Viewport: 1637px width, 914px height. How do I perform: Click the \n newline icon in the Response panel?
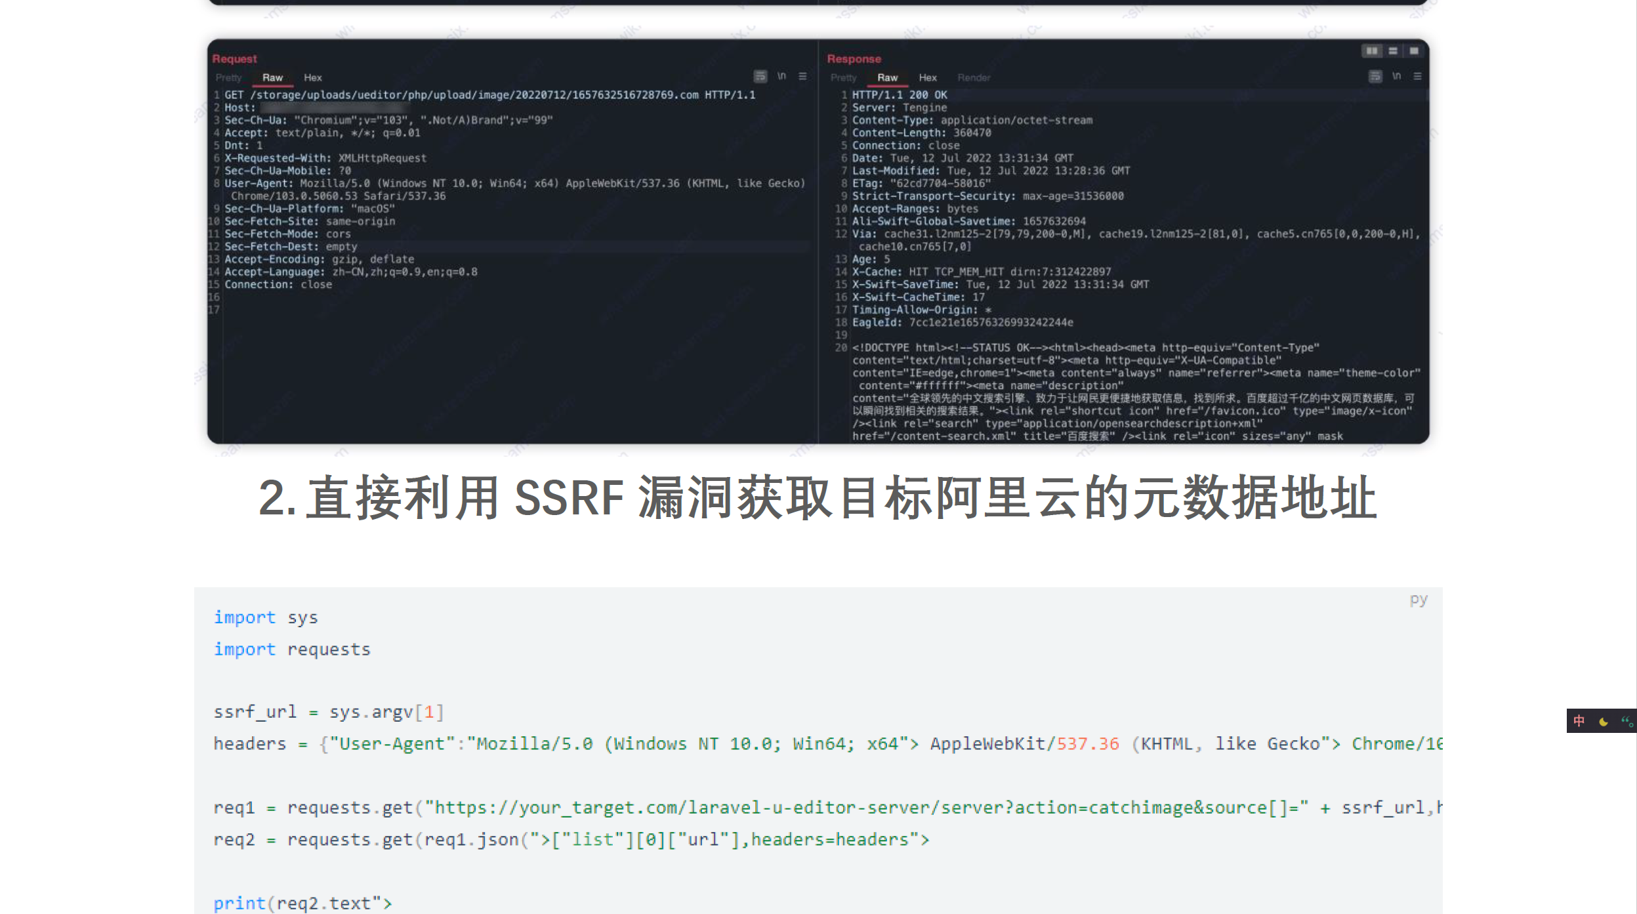[1397, 77]
